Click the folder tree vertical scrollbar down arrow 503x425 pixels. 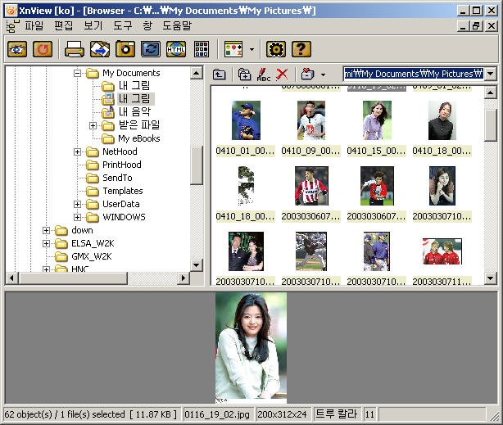pos(197,265)
